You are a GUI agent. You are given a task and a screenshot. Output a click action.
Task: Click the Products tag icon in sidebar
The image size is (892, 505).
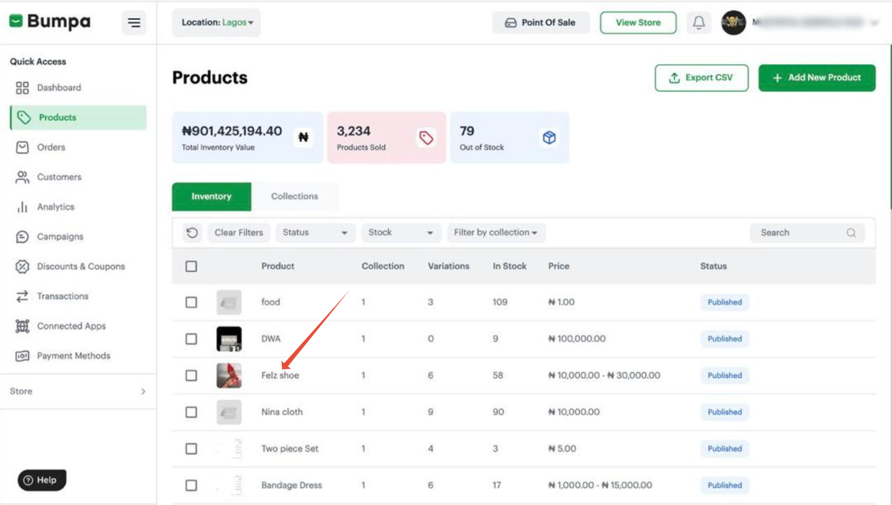click(24, 117)
